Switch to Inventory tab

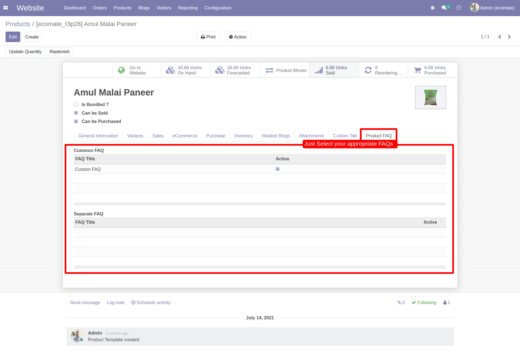(x=243, y=136)
